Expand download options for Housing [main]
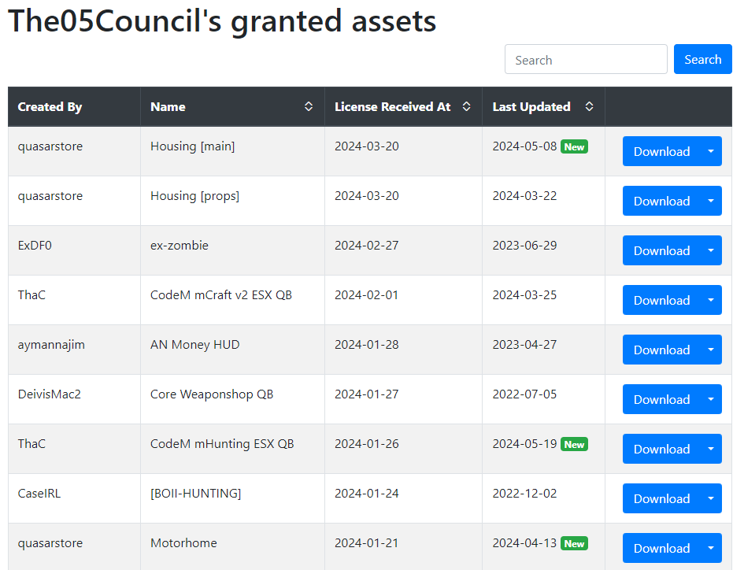Image resolution: width=733 pixels, height=570 pixels. [710, 151]
